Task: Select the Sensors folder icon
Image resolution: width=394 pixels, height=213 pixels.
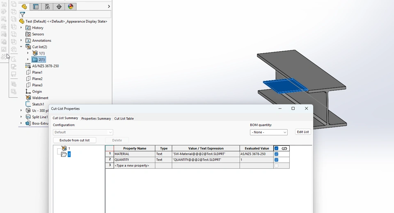Action: pyautogui.click(x=28, y=34)
